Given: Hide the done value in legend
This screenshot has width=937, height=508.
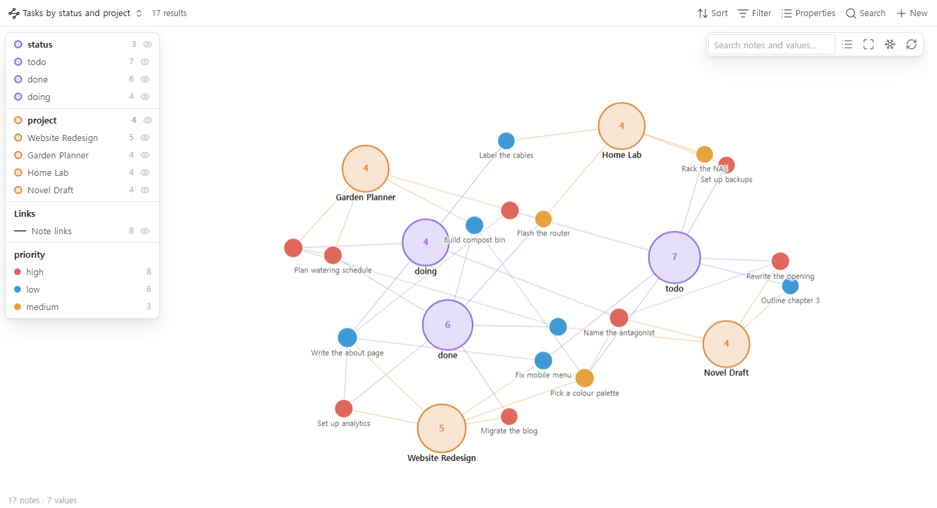Looking at the screenshot, I should (145, 79).
